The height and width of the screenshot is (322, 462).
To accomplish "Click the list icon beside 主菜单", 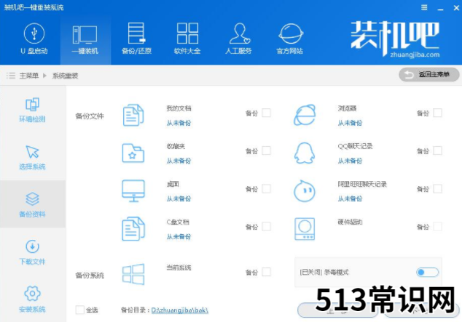I will pyautogui.click(x=11, y=76).
